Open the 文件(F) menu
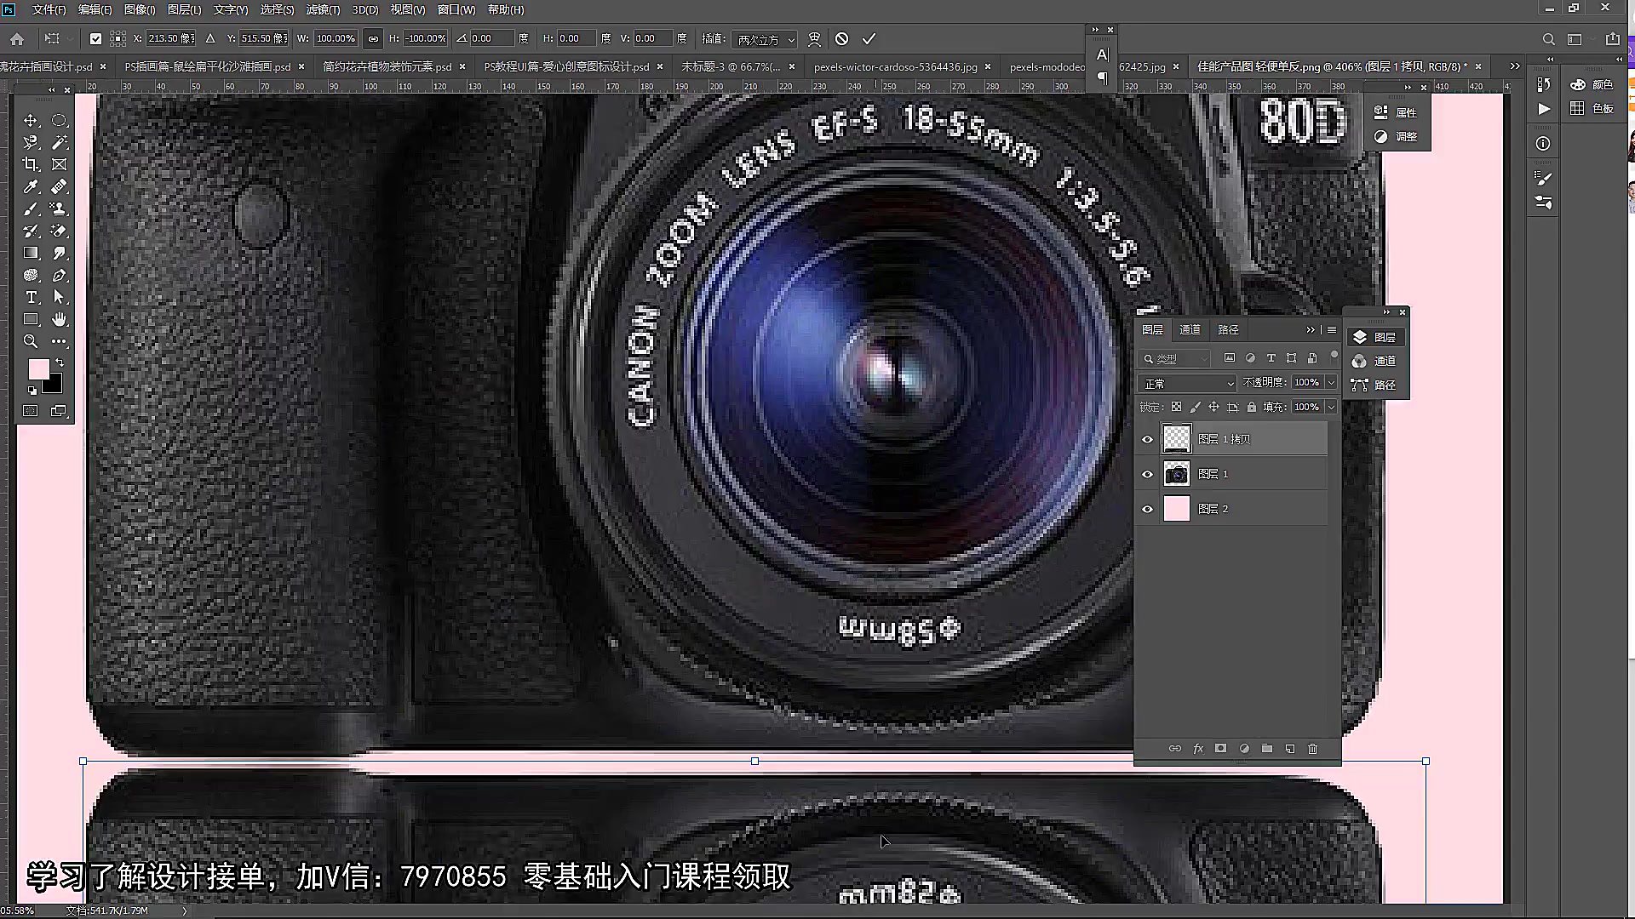 click(x=49, y=9)
